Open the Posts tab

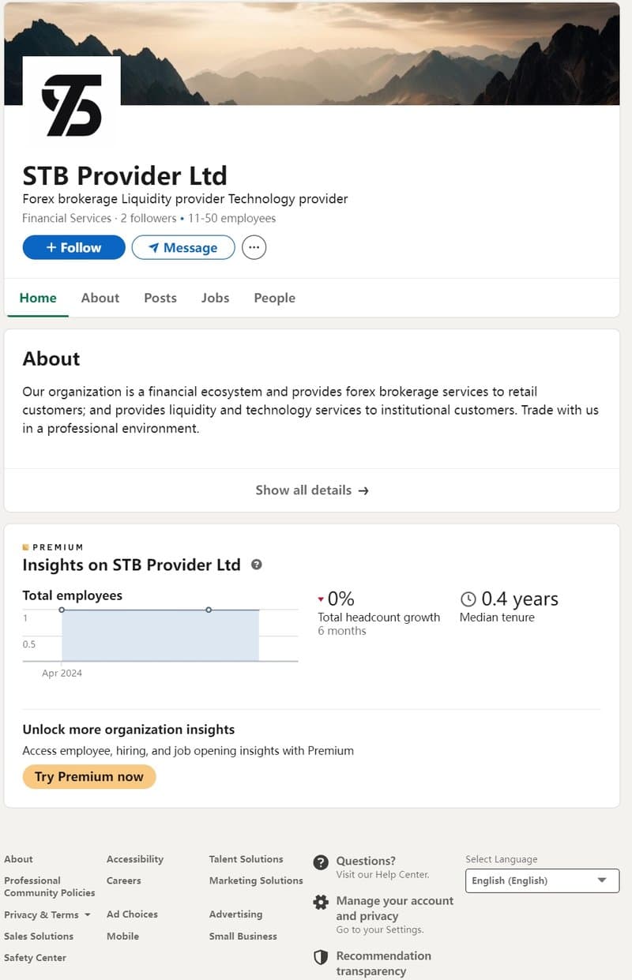[160, 298]
